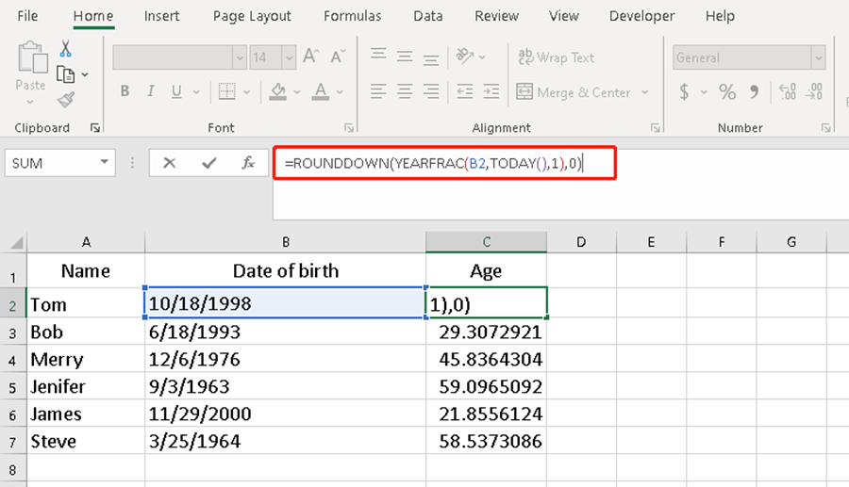This screenshot has height=487, width=849.
Task: Select cell with 10/18/1998
Action: [x=285, y=303]
